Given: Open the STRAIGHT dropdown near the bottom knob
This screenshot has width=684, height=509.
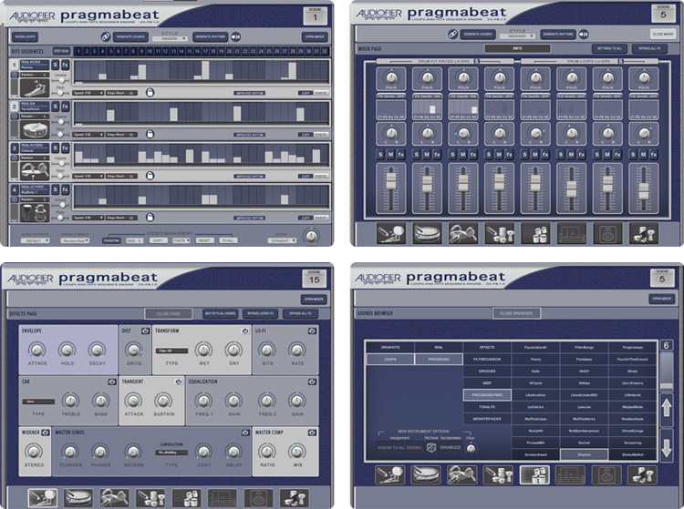Looking at the screenshot, I should click(282, 240).
